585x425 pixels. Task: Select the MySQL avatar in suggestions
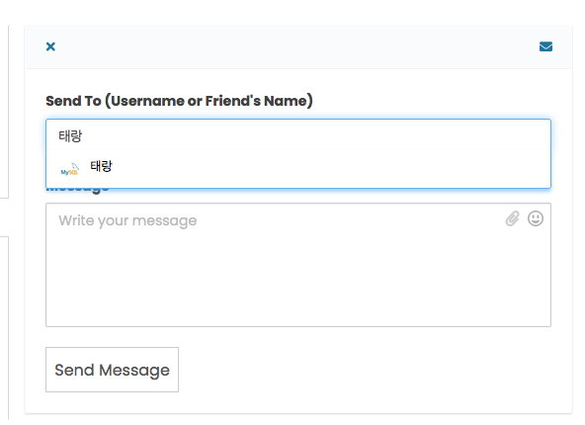pyautogui.click(x=70, y=169)
